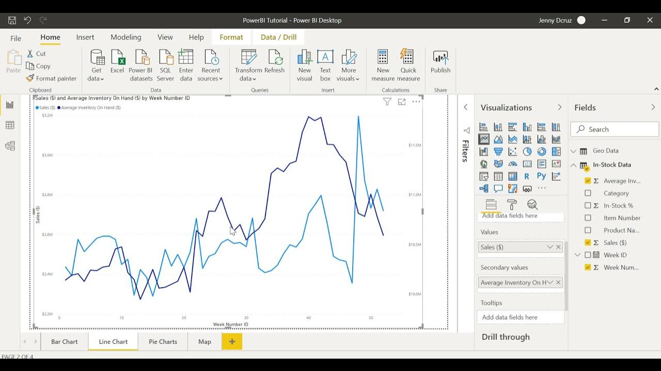Click the Format painter button
The image size is (661, 371).
(x=51, y=78)
